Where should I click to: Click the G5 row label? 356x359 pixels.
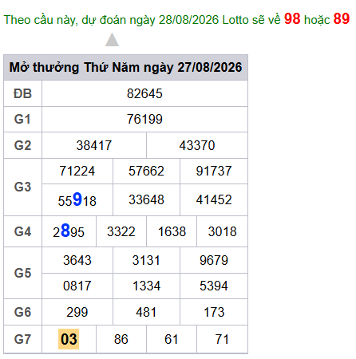22,273
